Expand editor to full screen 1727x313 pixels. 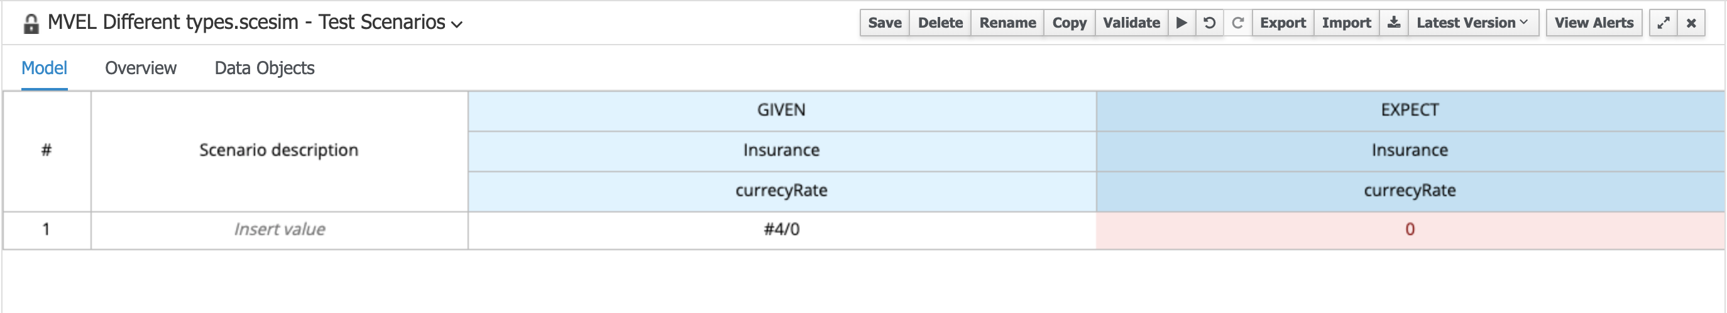click(1663, 23)
